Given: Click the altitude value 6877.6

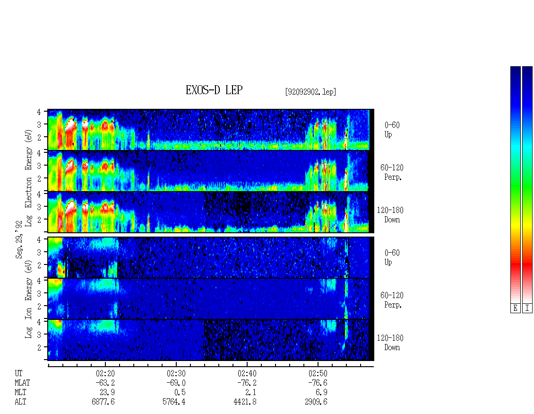Looking at the screenshot, I should tap(103, 402).
